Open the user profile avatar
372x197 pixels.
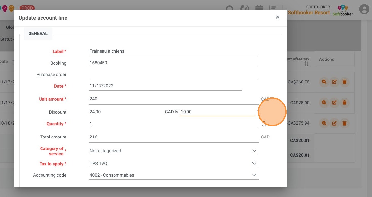[364, 9]
